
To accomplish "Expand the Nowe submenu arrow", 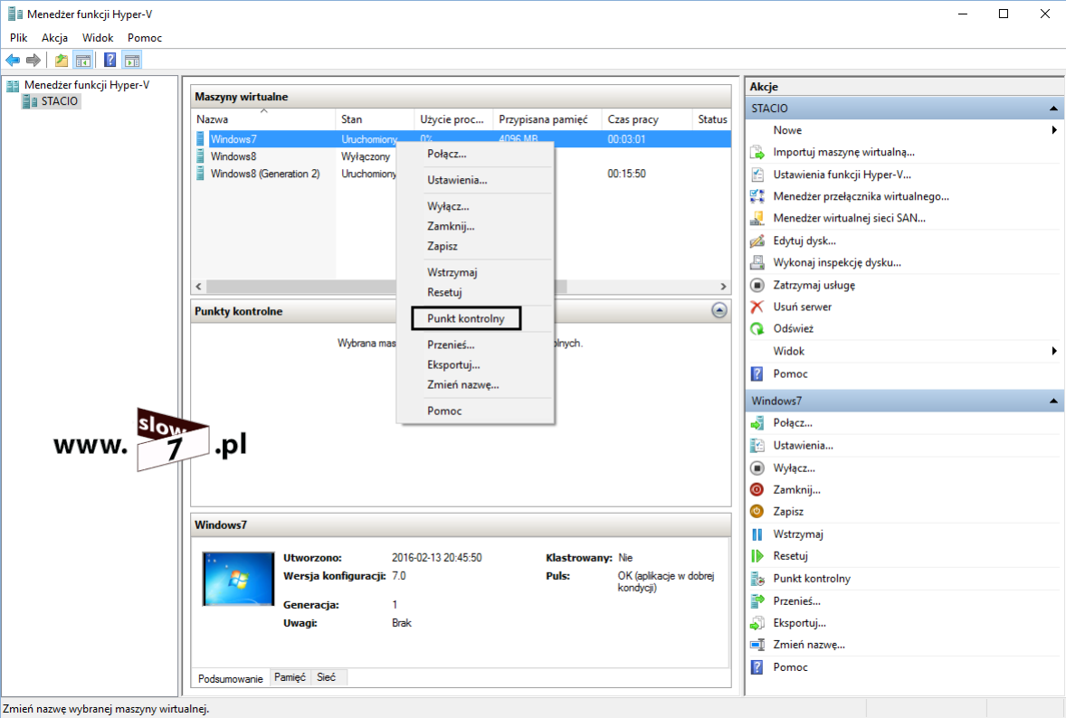I will pos(1053,129).
